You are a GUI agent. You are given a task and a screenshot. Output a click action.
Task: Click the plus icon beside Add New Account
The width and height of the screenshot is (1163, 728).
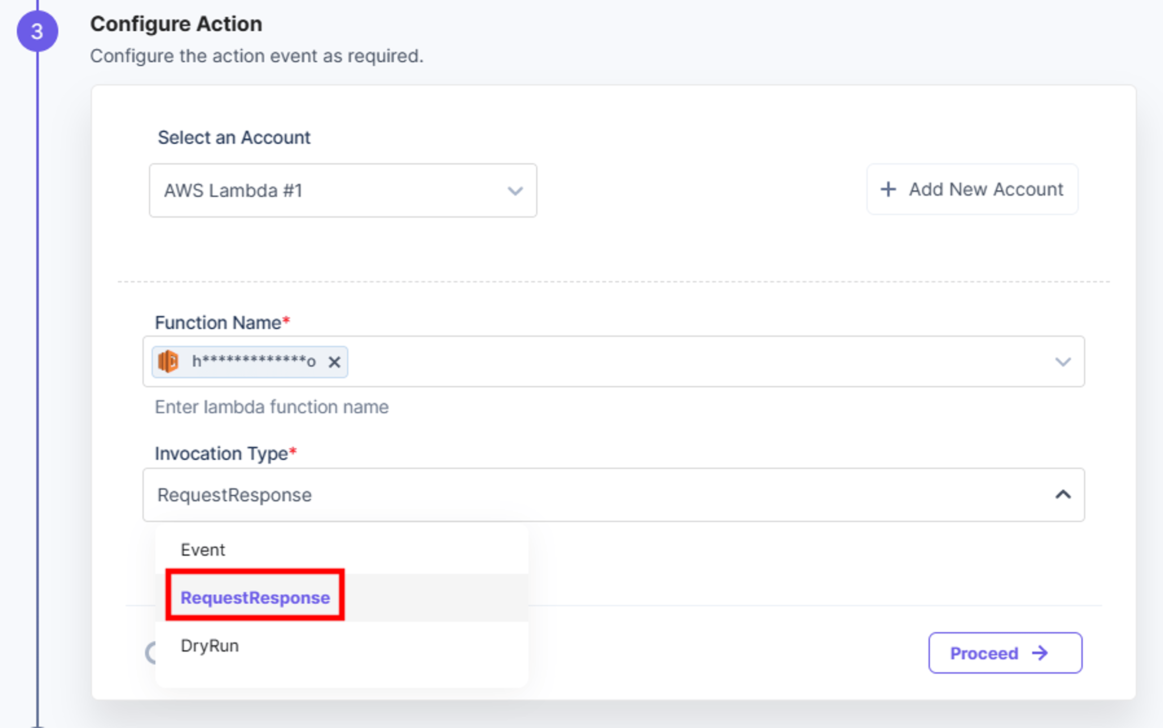point(888,189)
